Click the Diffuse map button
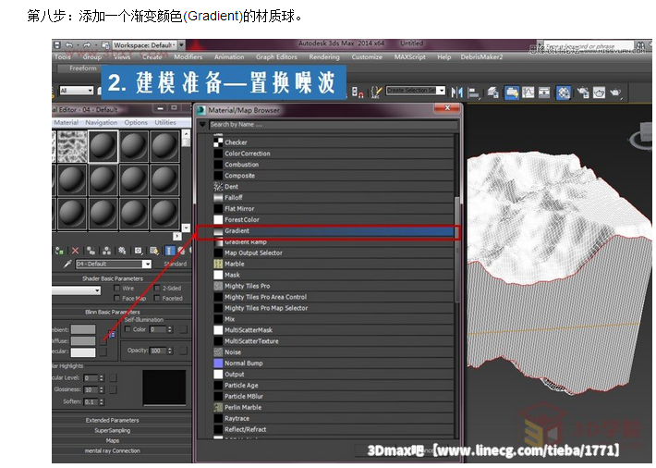Viewport: 656px width, 468px height. (103, 341)
